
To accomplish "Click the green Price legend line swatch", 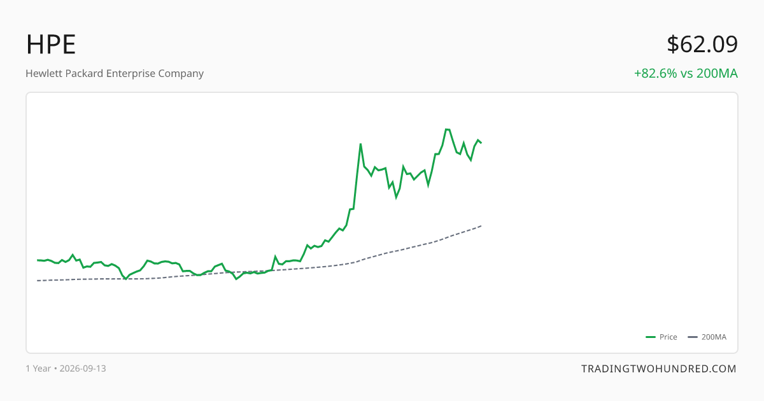I will coord(651,337).
